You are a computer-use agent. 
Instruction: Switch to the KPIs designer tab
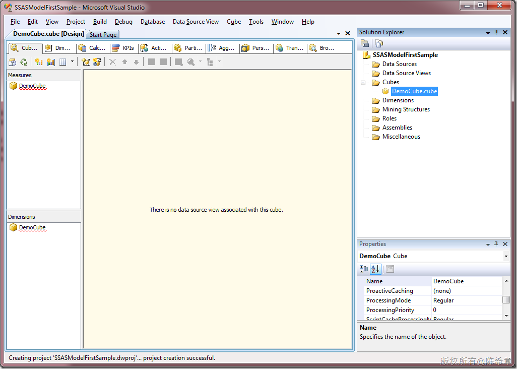tap(124, 48)
